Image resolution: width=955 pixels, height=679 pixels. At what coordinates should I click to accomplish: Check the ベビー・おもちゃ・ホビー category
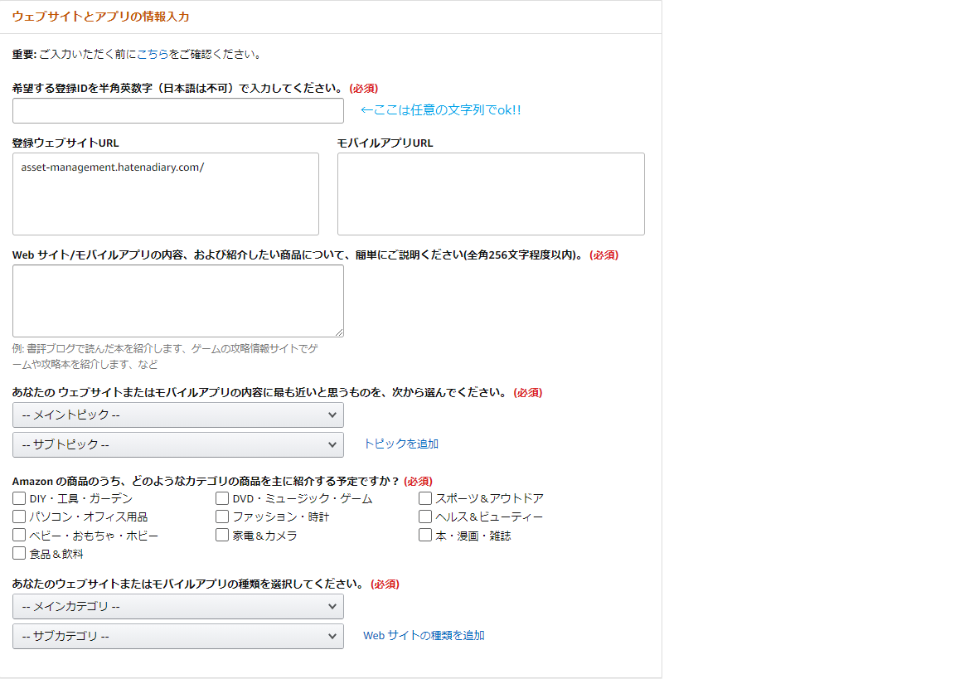tap(17, 534)
